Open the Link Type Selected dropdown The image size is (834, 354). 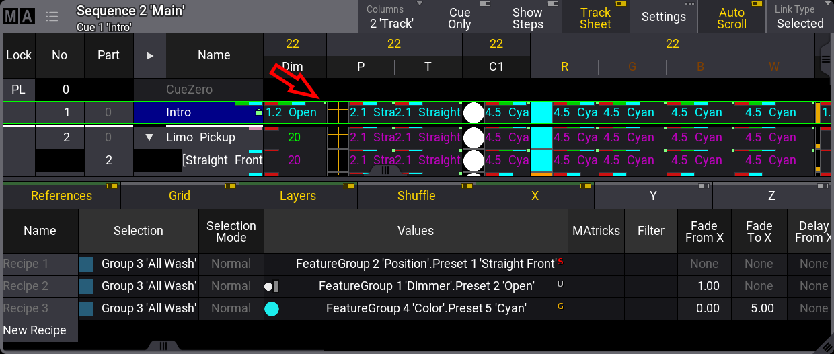799,17
